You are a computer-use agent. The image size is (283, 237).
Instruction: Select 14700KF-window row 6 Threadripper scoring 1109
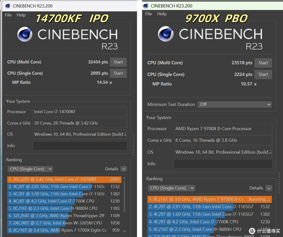[x=64, y=216]
